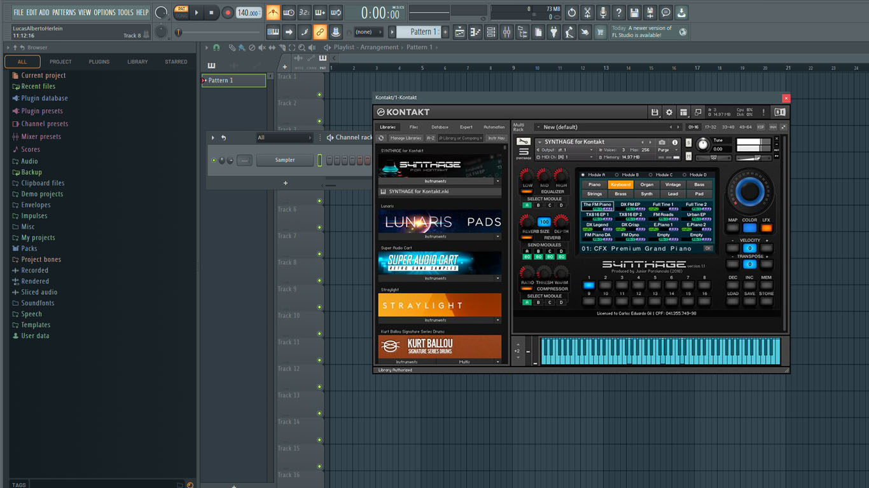
Task: Click the FL Studio save disk icon
Action: click(634, 12)
